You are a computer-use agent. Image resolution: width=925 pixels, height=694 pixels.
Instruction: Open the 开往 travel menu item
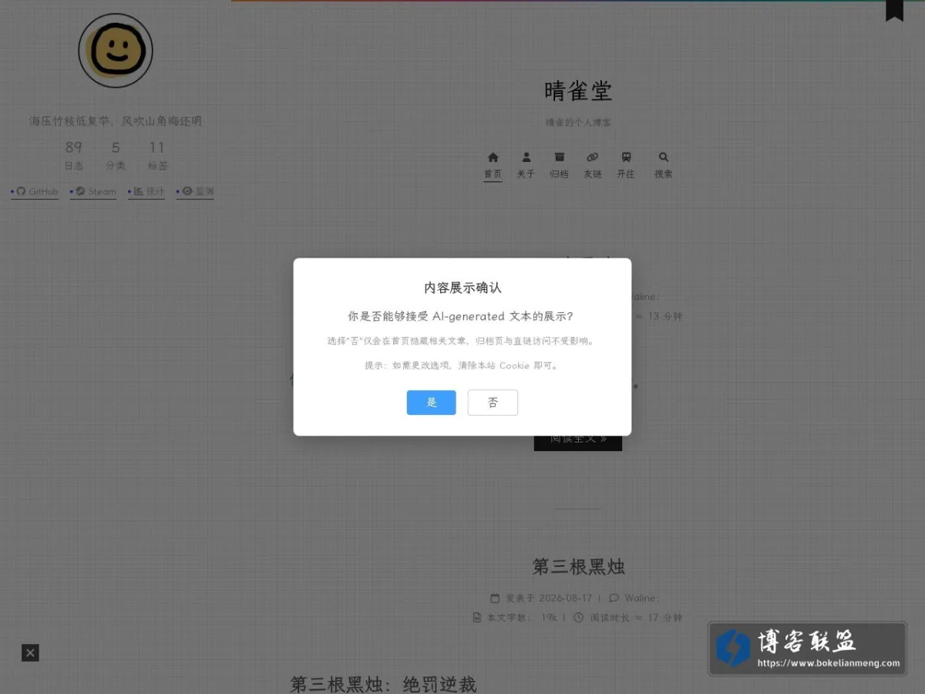pos(626,166)
